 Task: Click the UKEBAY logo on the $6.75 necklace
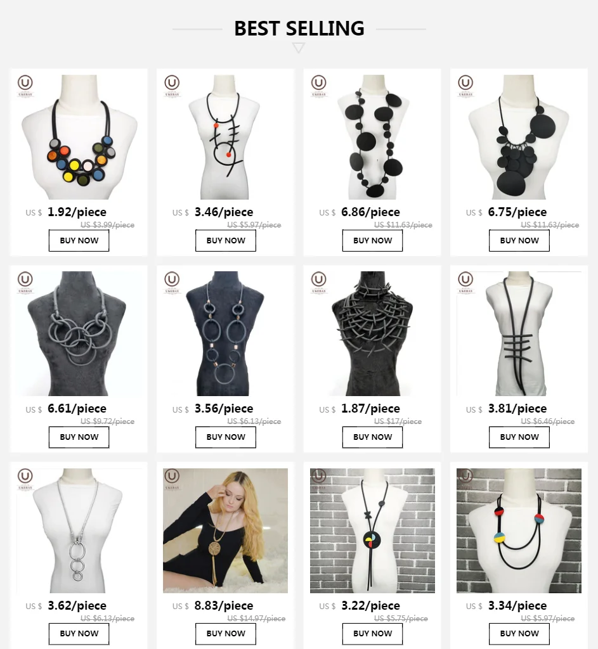click(465, 86)
